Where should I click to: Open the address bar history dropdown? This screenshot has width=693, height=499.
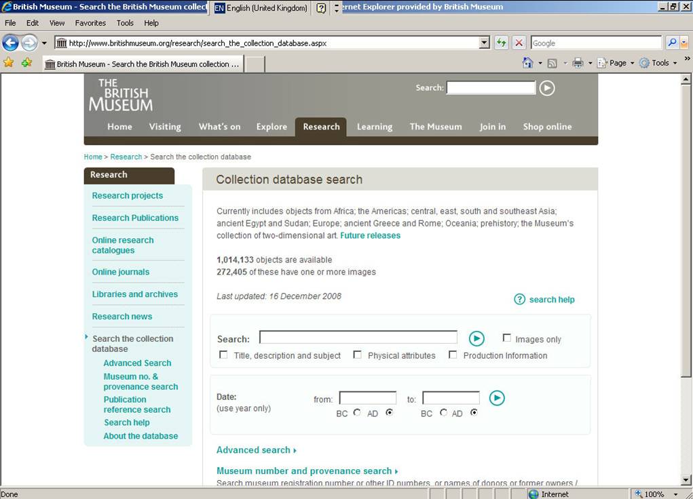pyautogui.click(x=485, y=43)
